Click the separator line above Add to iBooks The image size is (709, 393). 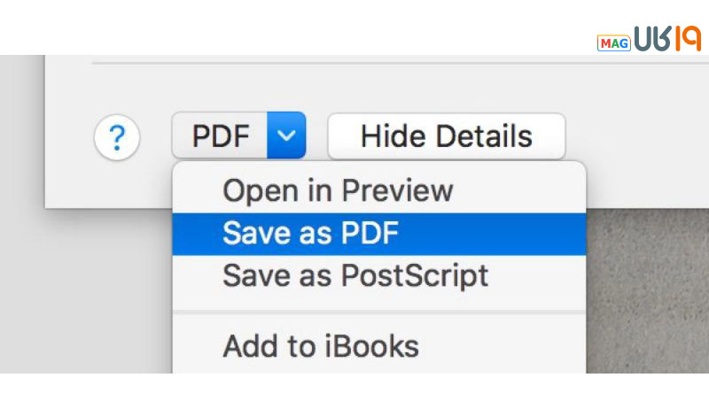tap(379, 310)
